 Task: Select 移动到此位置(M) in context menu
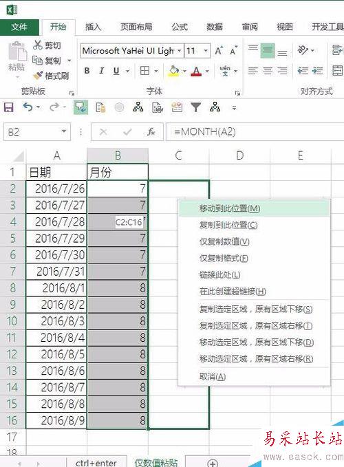pos(255,208)
